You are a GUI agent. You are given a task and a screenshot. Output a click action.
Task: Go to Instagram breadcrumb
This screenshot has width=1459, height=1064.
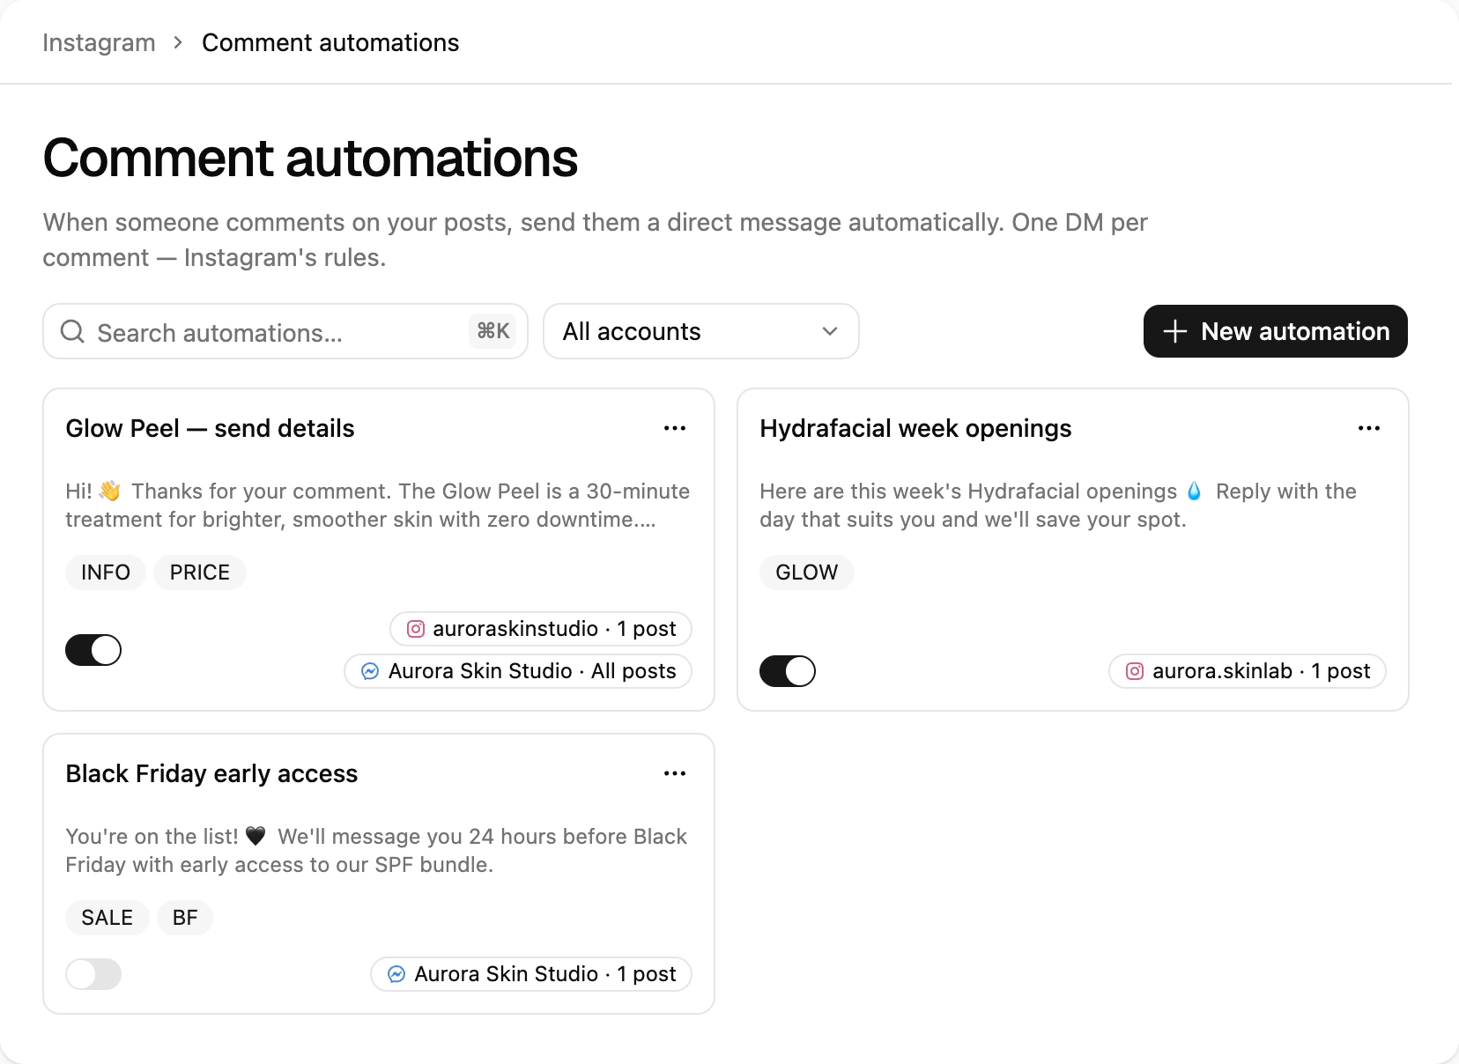click(x=99, y=42)
